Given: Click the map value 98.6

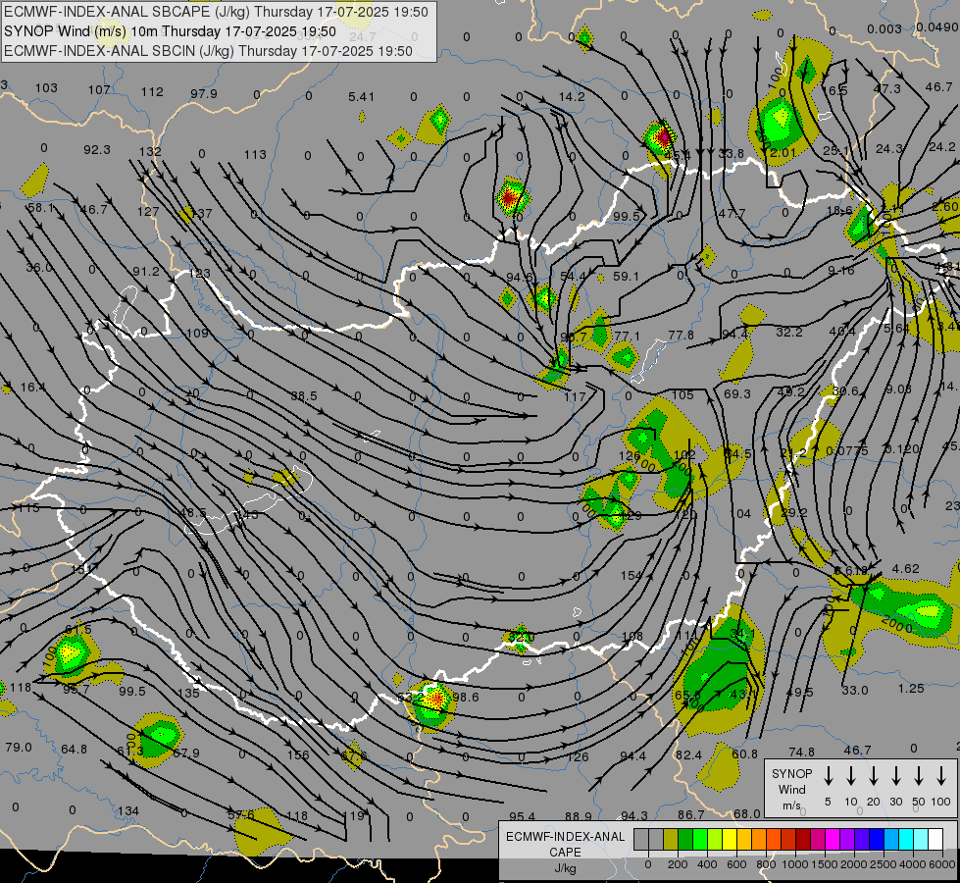Looking at the screenshot, I should click(x=466, y=697).
